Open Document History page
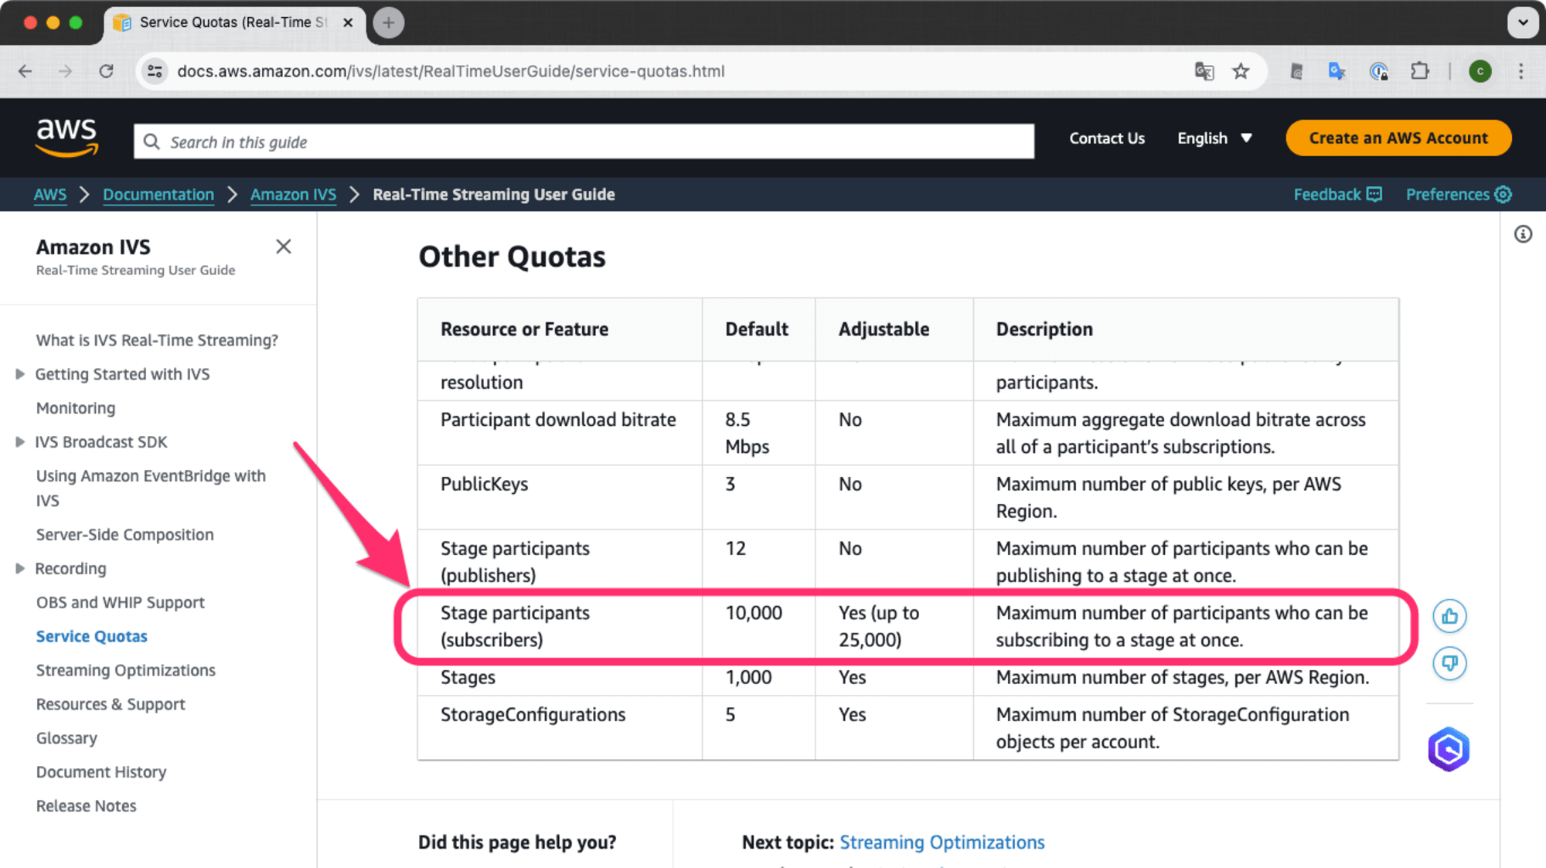Viewport: 1546px width, 868px height. (101, 772)
